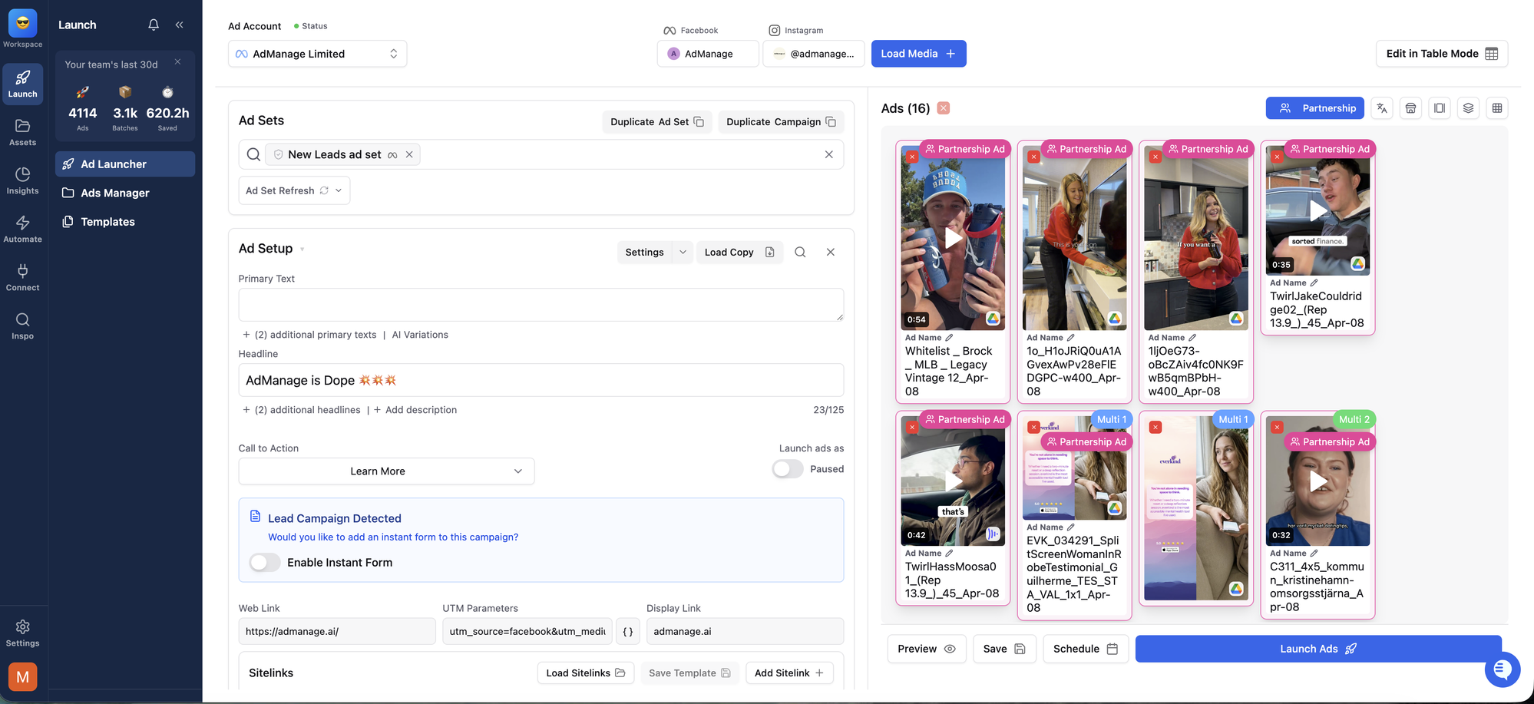Open the Facebook page AdManage selector

(x=708, y=54)
